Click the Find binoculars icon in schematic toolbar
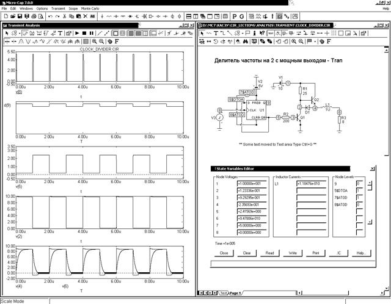 click(x=246, y=42)
